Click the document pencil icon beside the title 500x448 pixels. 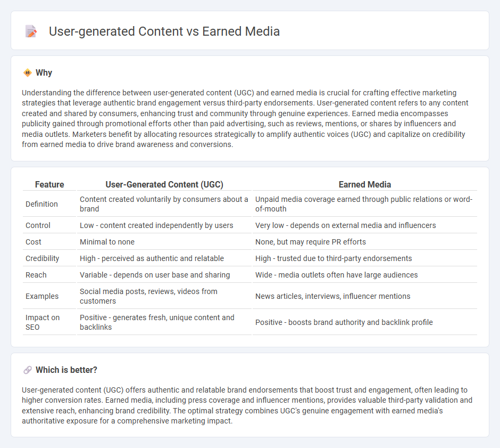pos(31,31)
